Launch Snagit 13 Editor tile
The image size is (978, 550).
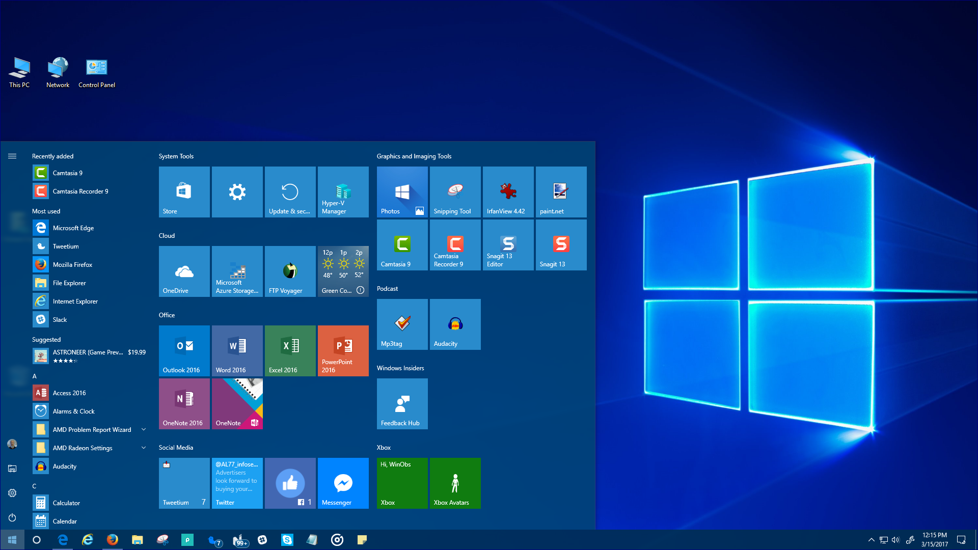point(508,245)
